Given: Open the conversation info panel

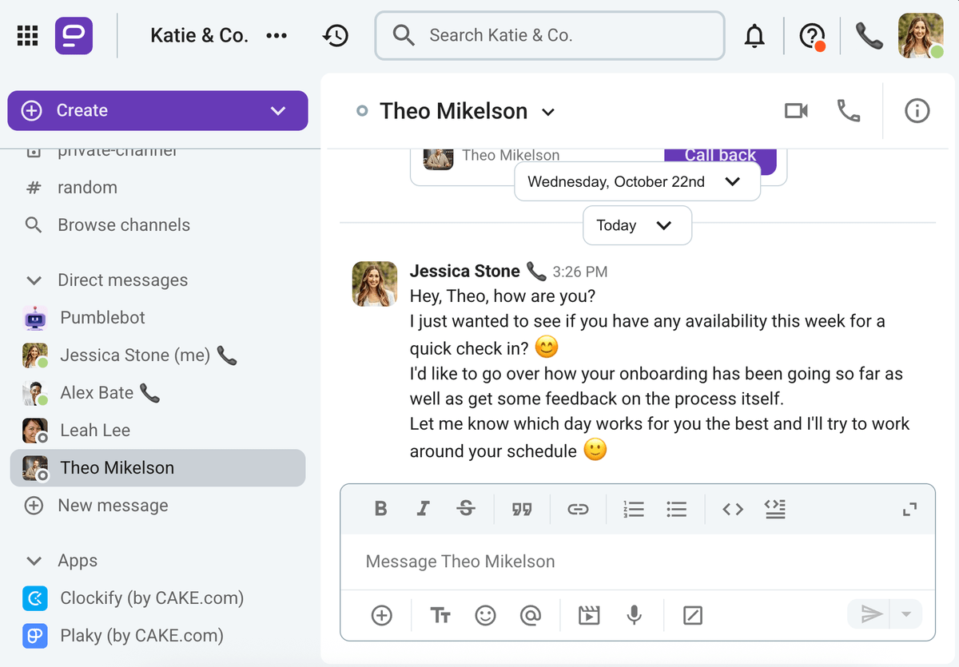Looking at the screenshot, I should (917, 111).
